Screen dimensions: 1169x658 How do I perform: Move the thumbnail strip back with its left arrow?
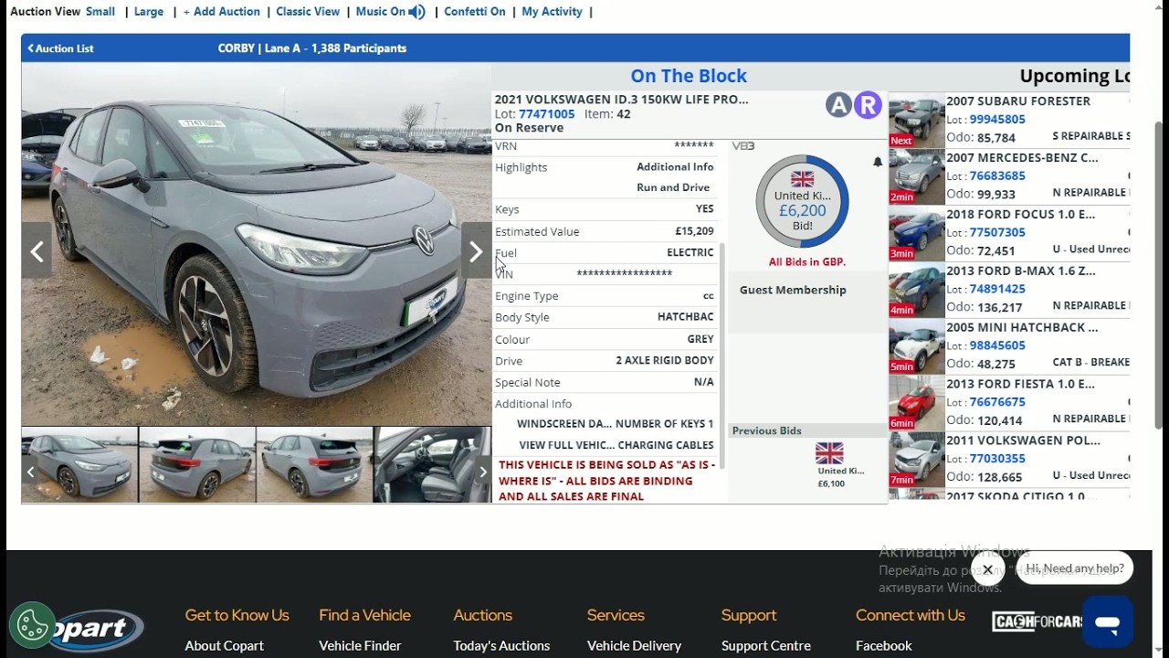pos(30,472)
